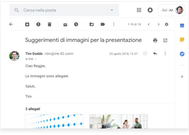This screenshot has height=135, width=189.
Task: Click the tim@ink-42.com address
Action: 59,53
